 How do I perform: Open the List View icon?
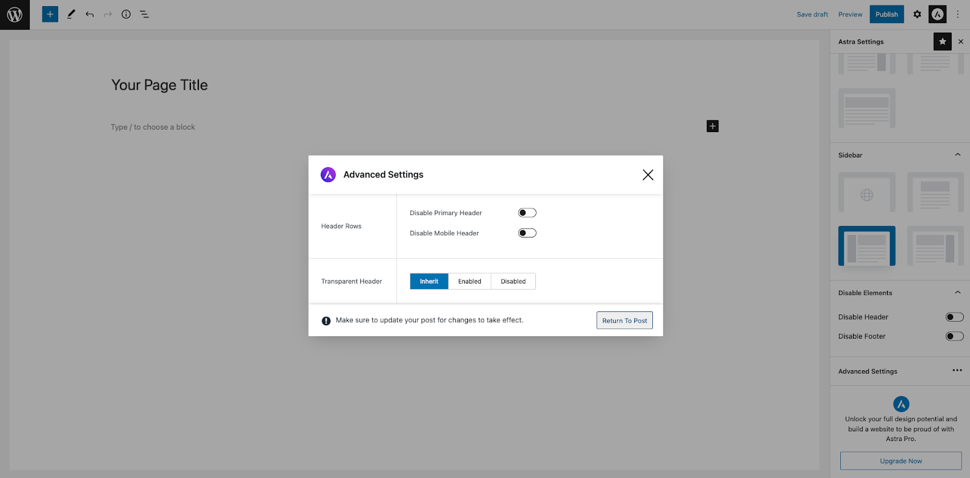point(144,15)
